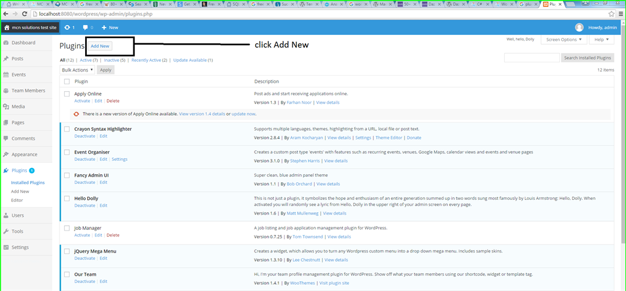Show Update Available plugins filter
626x291 pixels.
click(x=190, y=60)
